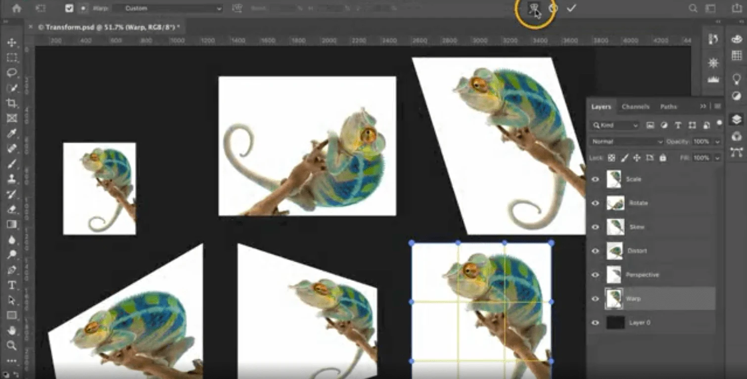Select the Move tool
This screenshot has width=747, height=379.
(x=12, y=43)
